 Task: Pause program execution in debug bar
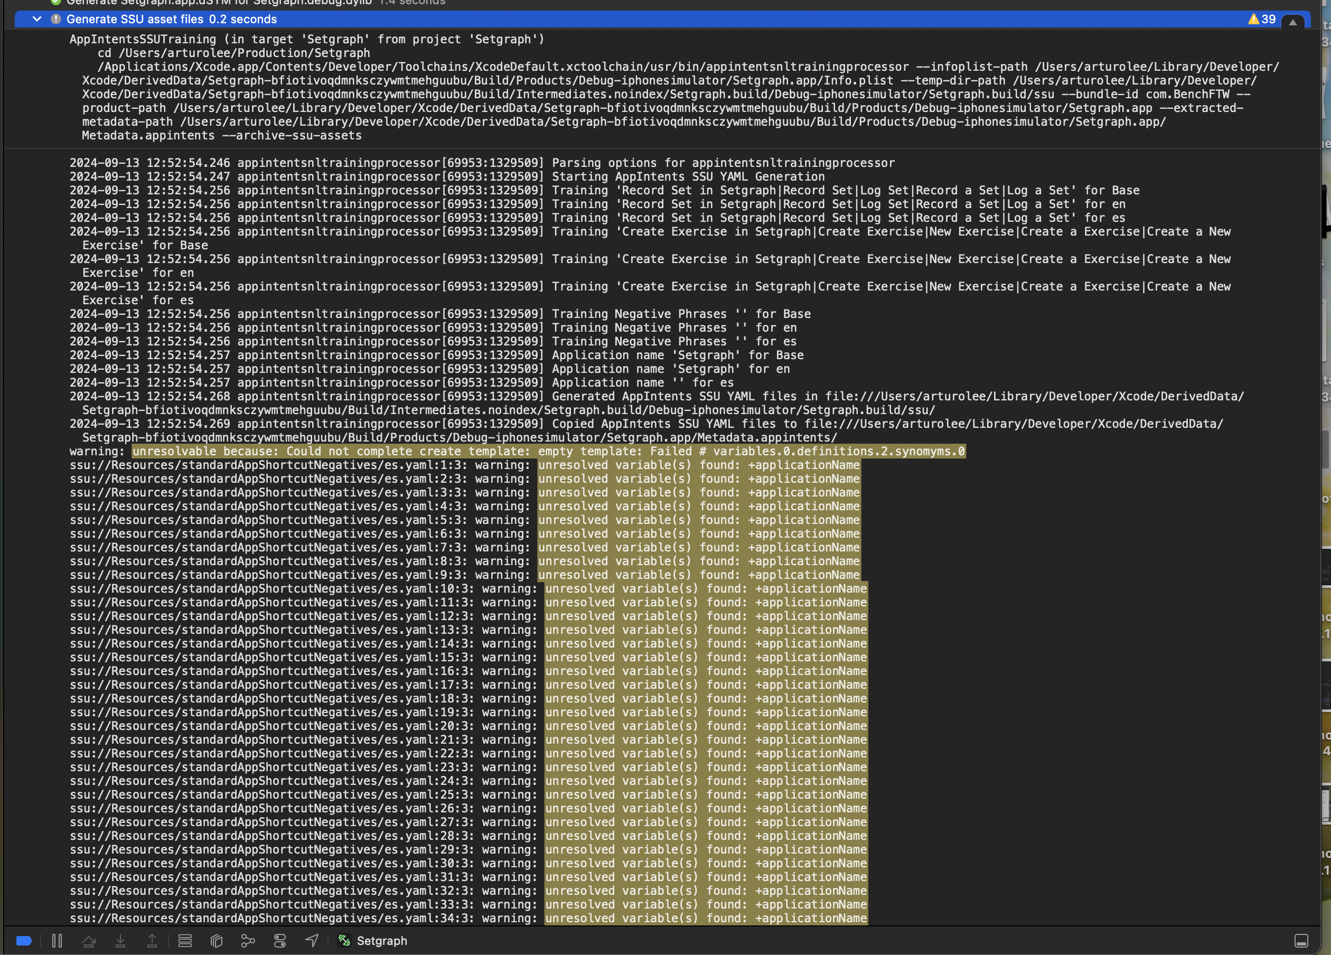coord(57,941)
